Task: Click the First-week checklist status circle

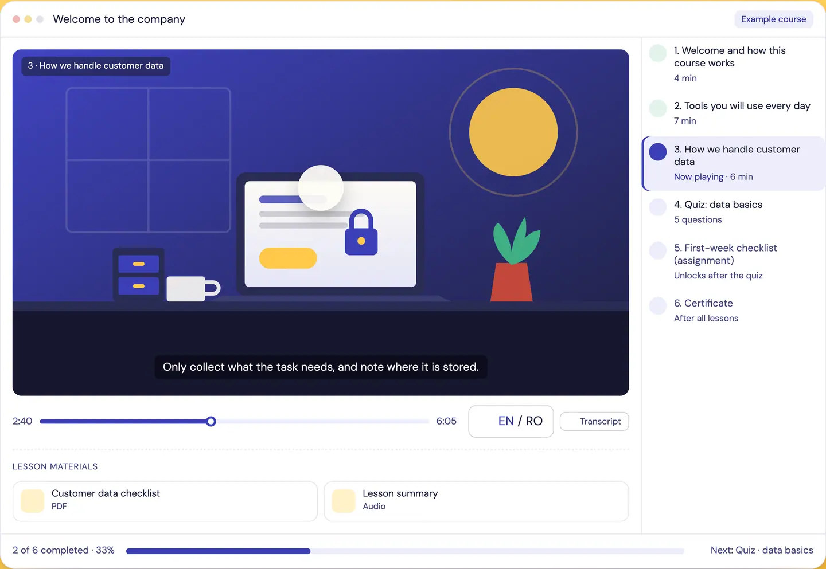Action: pos(657,250)
